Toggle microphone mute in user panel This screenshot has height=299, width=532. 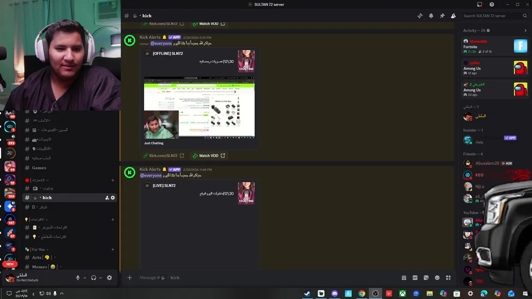(x=78, y=278)
